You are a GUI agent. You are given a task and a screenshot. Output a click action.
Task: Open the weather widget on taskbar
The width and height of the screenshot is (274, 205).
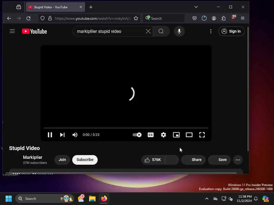pyautogui.click(x=81, y=199)
